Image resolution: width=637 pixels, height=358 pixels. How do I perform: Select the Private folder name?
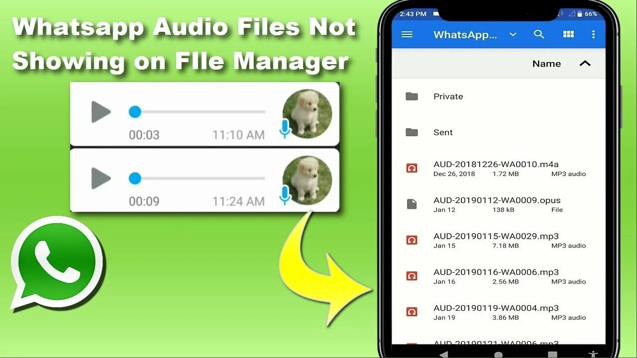point(448,96)
